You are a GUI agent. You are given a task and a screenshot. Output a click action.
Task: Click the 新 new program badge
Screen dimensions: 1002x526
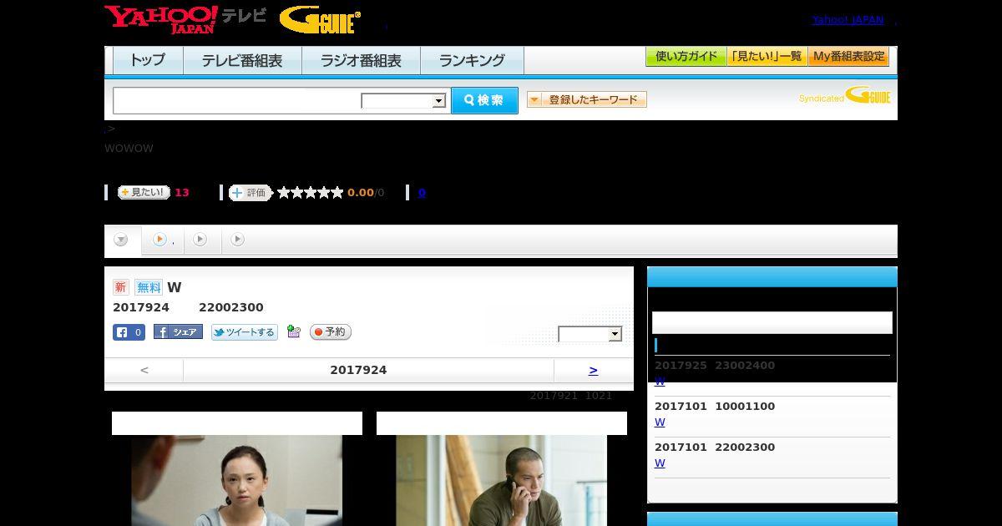pyautogui.click(x=121, y=287)
